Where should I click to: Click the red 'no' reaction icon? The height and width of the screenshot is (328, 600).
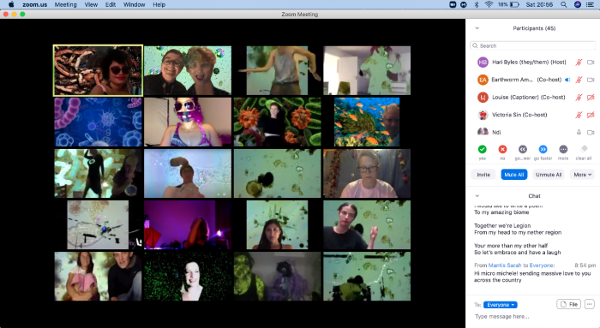pos(502,149)
